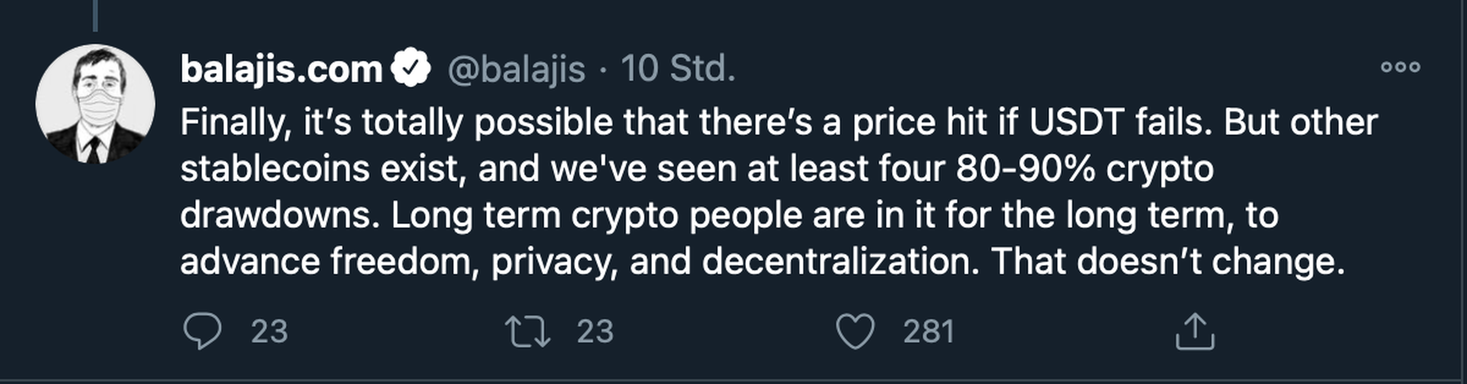Click the verified badge next to balajis.com
This screenshot has height=384, width=1467.
coord(410,68)
